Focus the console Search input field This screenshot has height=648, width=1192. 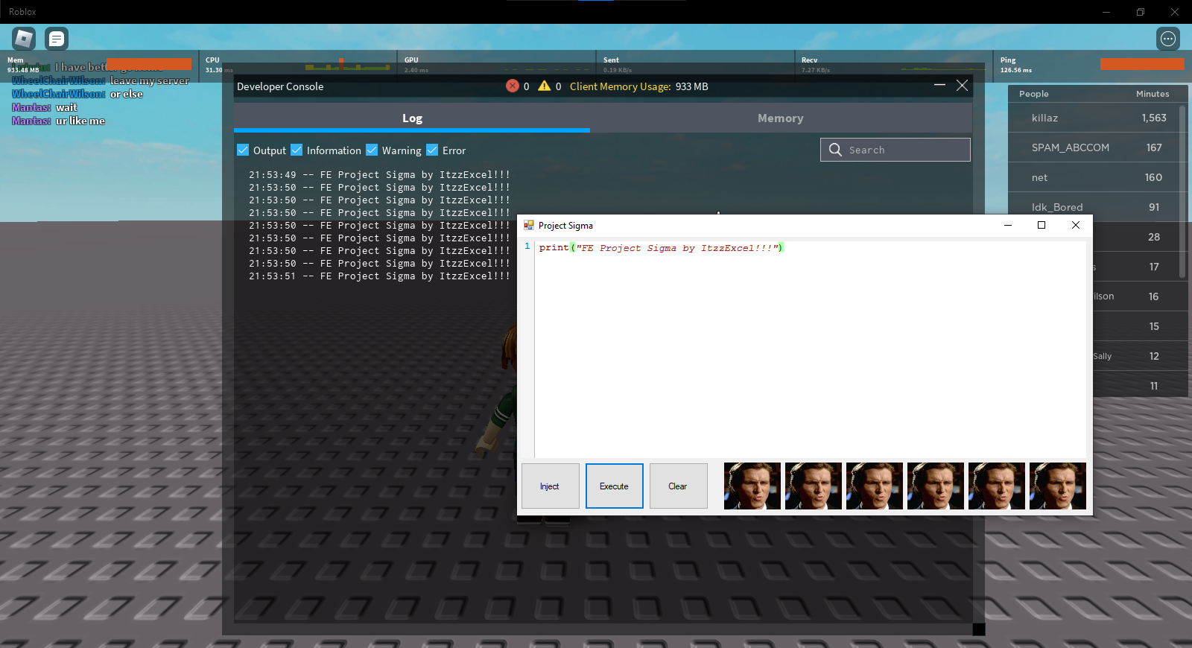(895, 150)
